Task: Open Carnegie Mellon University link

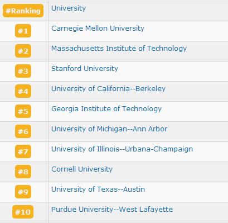Action: pos(98,29)
